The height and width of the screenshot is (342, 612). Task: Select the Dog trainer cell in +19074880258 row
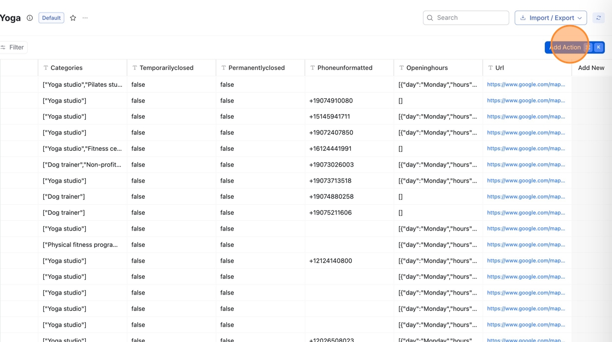[83, 197]
